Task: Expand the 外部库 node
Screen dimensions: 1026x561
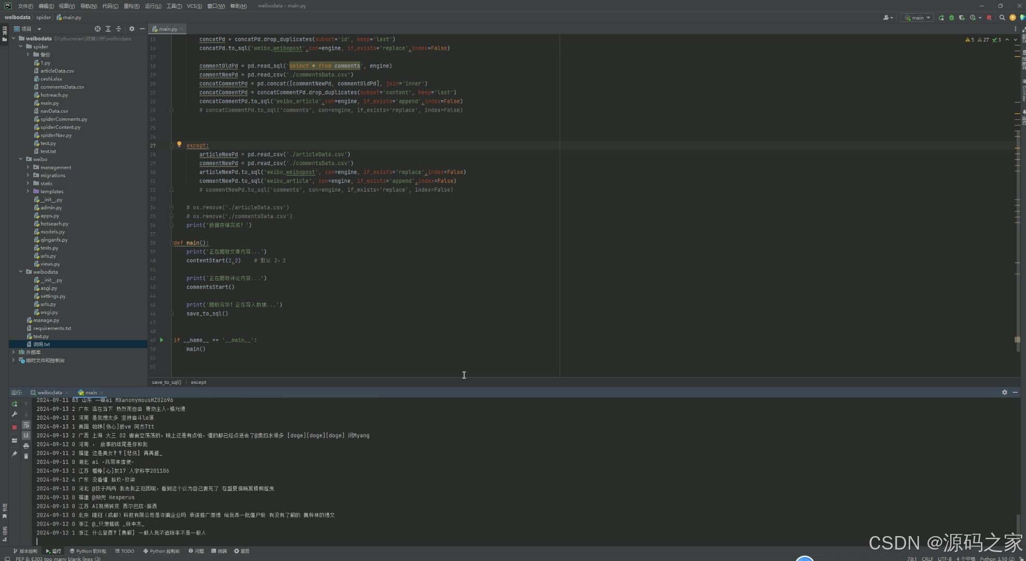Action: pyautogui.click(x=14, y=352)
